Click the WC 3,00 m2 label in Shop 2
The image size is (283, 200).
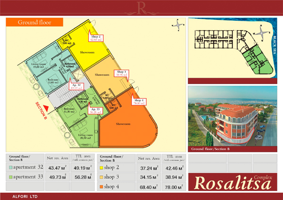[67, 42]
